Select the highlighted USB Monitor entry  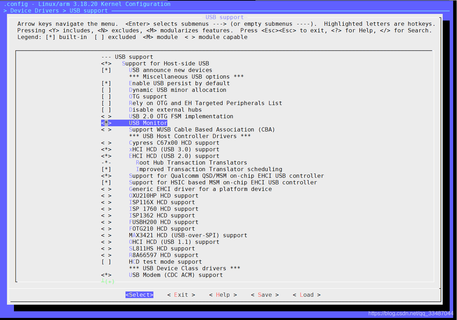pos(148,123)
